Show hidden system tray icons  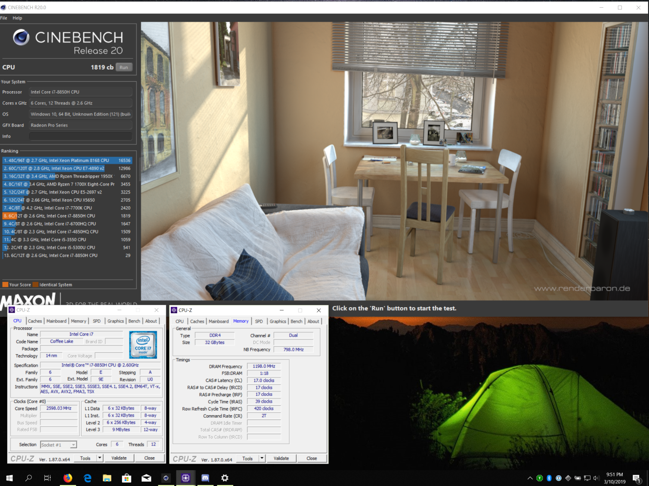point(530,478)
